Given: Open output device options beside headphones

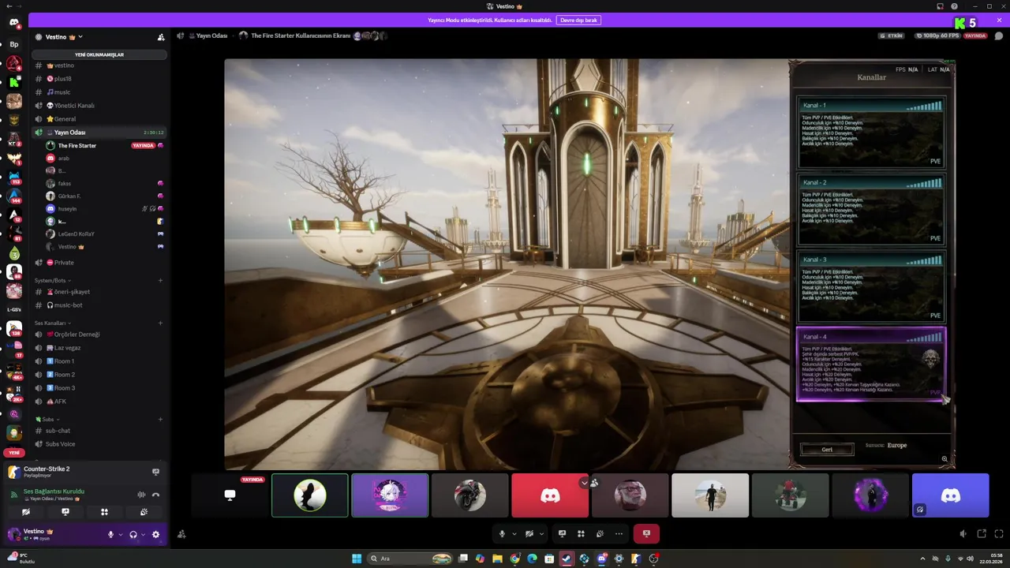Looking at the screenshot, I should [142, 534].
